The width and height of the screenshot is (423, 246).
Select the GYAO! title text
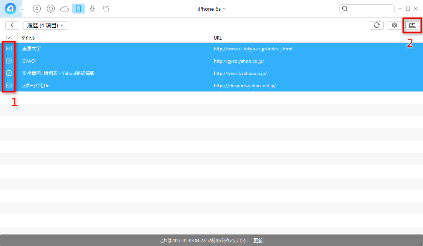click(29, 61)
